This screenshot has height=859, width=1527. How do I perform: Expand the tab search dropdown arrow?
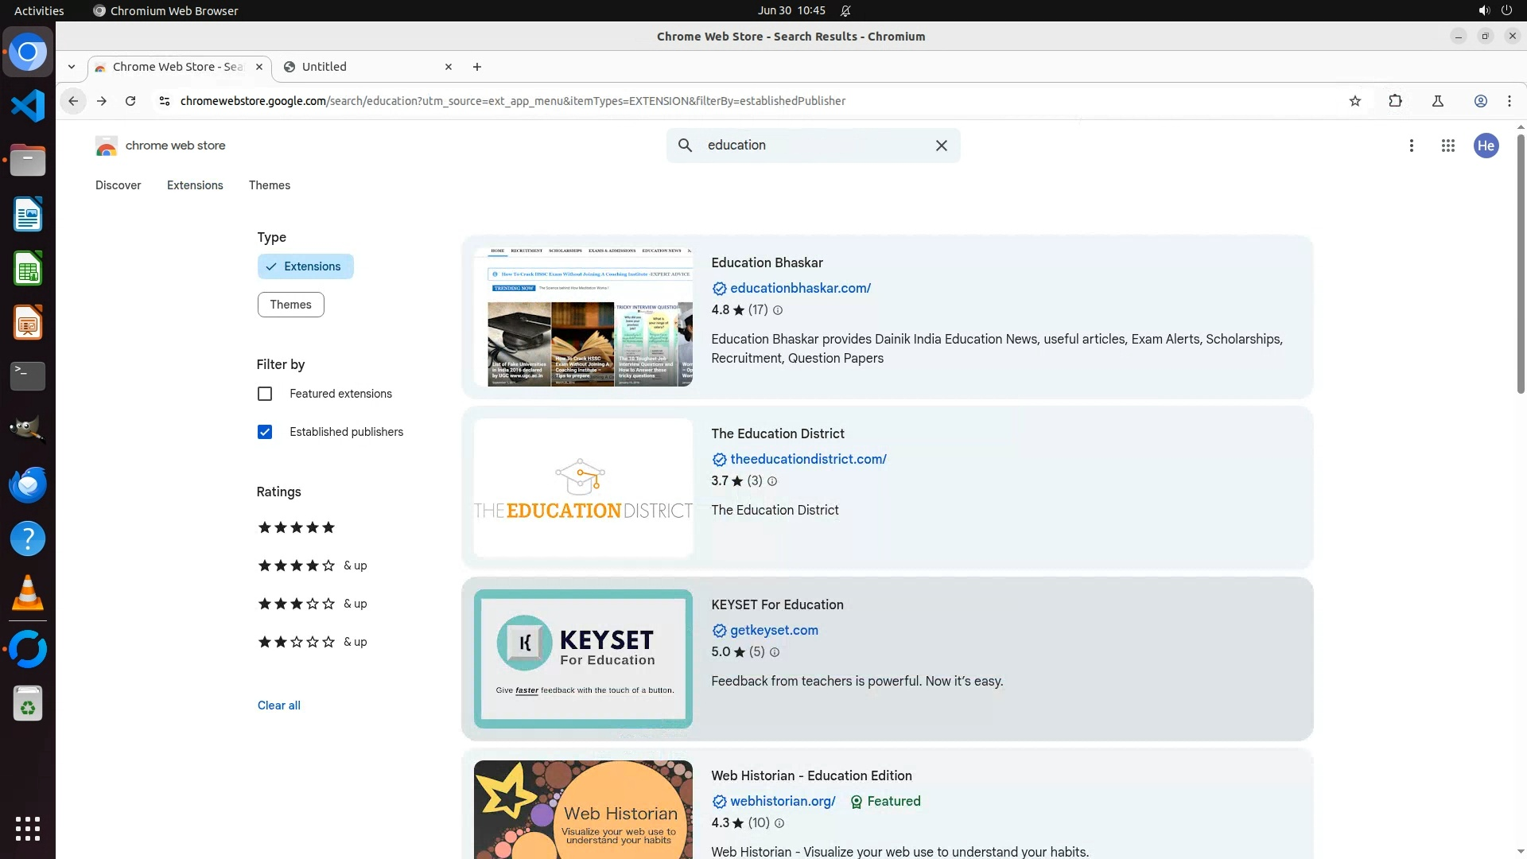tap(72, 67)
